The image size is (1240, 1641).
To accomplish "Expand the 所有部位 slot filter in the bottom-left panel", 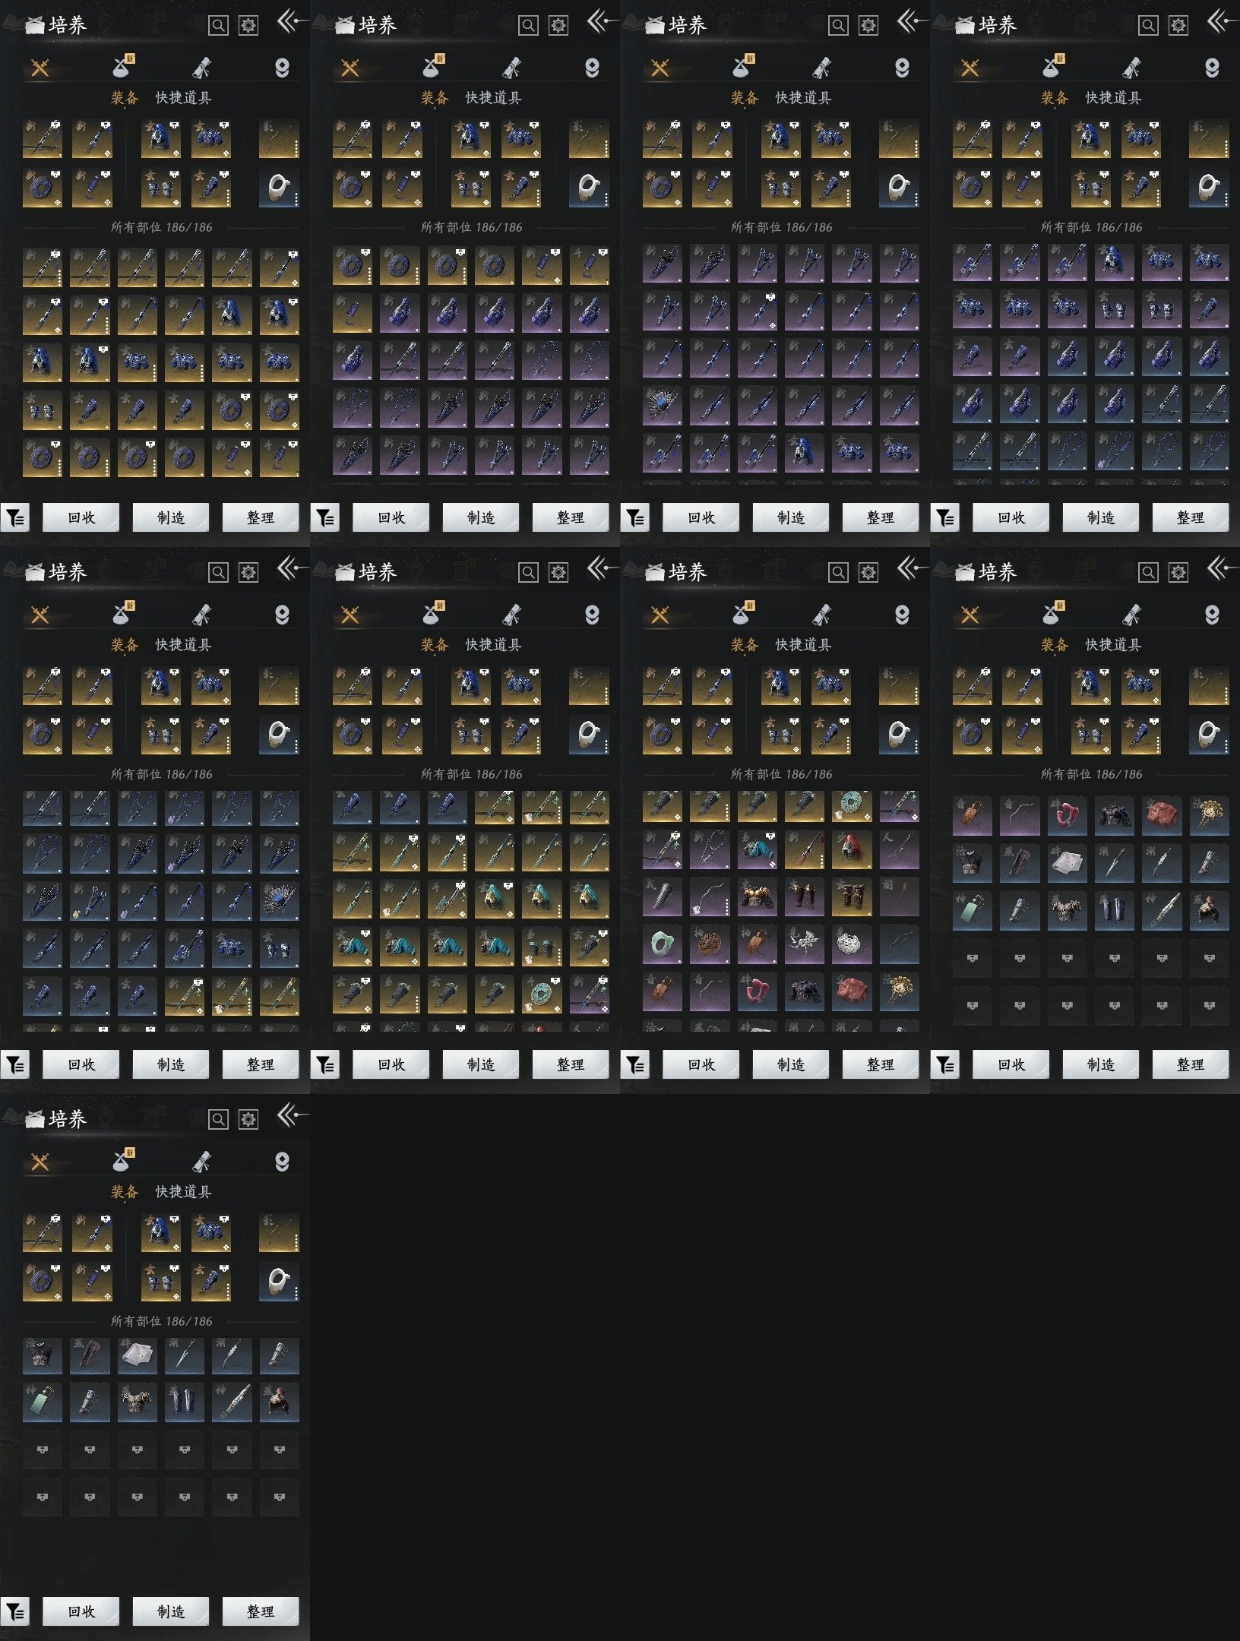I will 161,1321.
